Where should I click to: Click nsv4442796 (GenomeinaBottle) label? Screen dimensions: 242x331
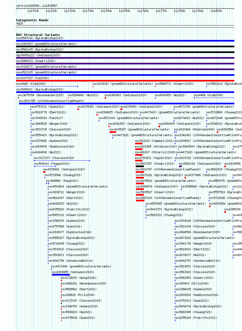point(70,261)
